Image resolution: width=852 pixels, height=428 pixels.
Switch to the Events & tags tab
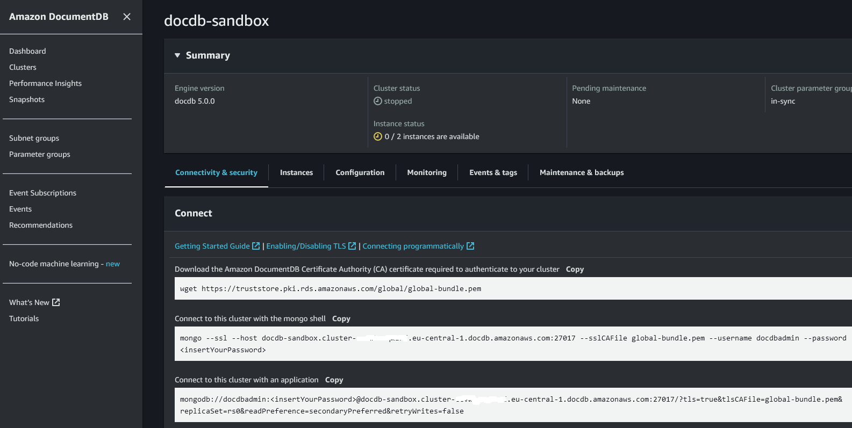click(493, 172)
